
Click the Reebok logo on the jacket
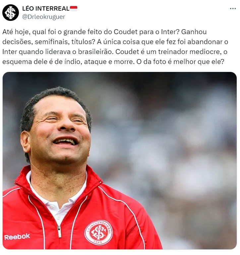point(17,237)
